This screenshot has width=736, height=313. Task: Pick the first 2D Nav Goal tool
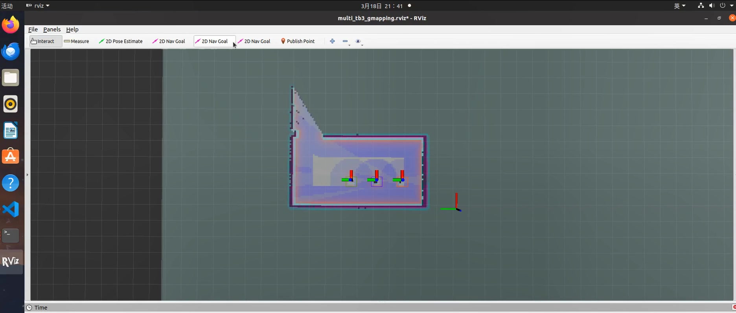click(169, 41)
